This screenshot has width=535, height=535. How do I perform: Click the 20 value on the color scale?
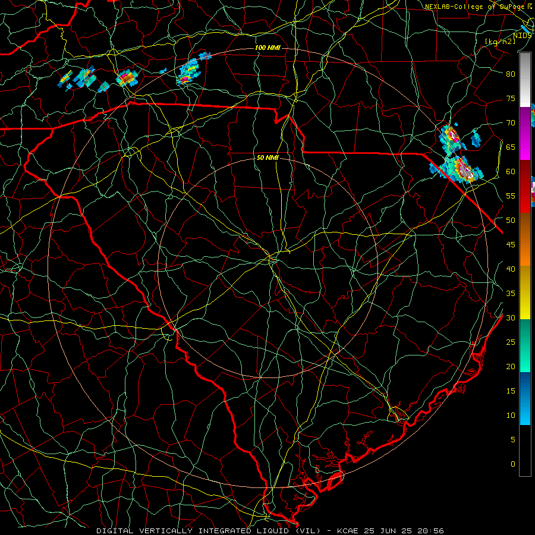[511, 367]
